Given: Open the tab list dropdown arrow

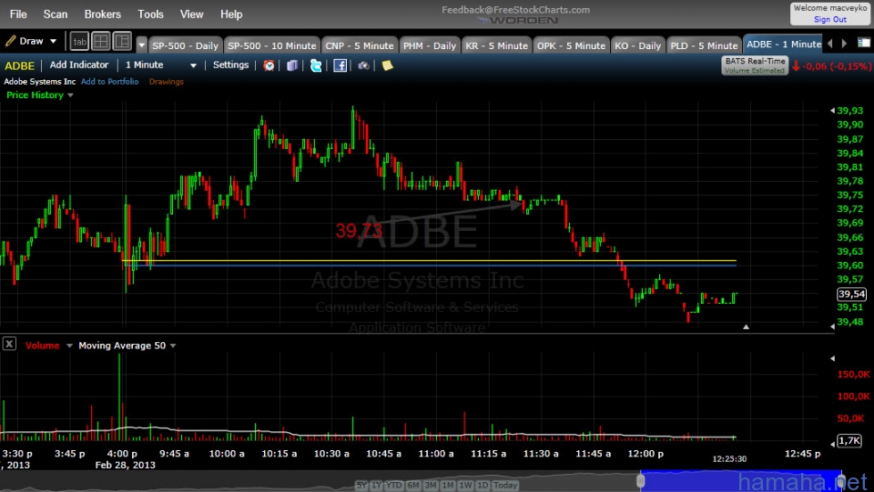Looking at the screenshot, I should [x=142, y=45].
